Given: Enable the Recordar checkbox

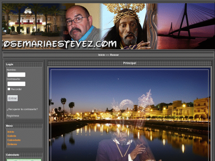Looking at the screenshot, I should click(x=9, y=89).
